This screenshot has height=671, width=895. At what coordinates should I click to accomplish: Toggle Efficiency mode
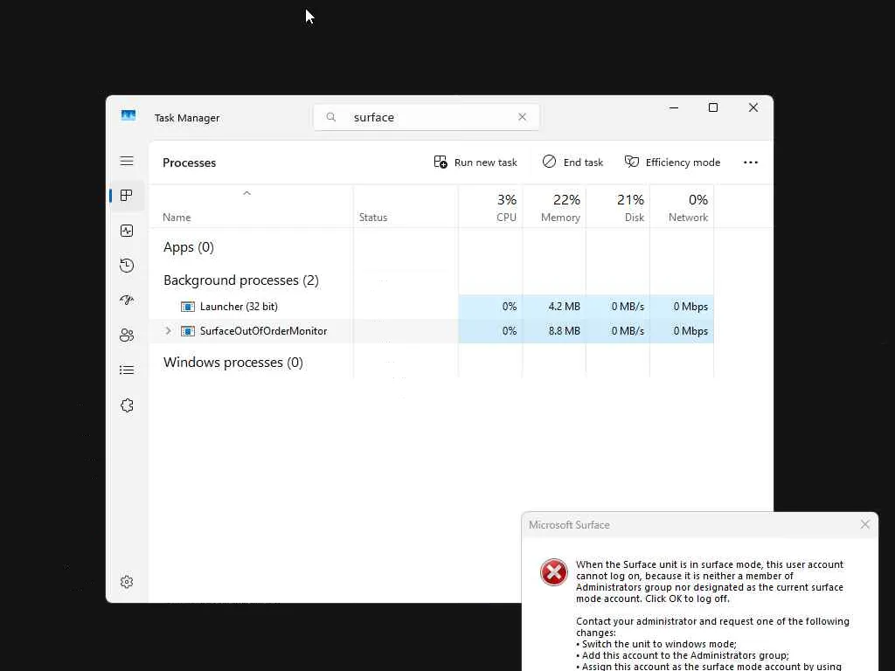672,163
